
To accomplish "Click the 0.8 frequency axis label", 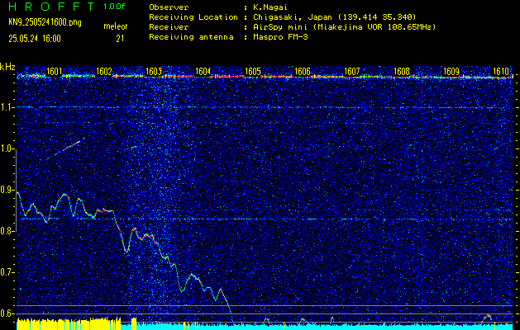I will pyautogui.click(x=7, y=231).
